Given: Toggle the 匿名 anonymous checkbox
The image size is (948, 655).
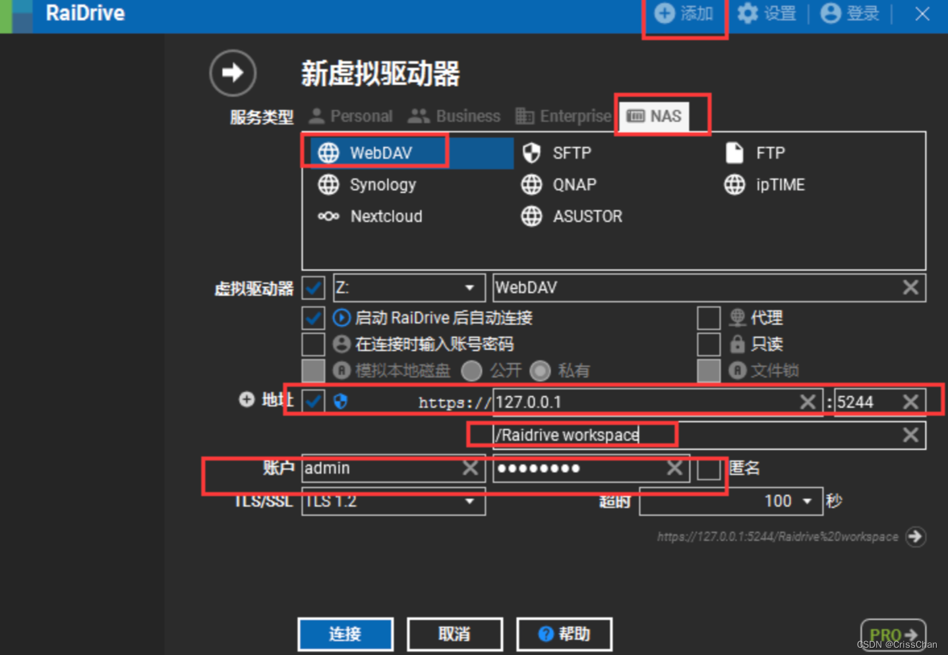Looking at the screenshot, I should coord(709,469).
